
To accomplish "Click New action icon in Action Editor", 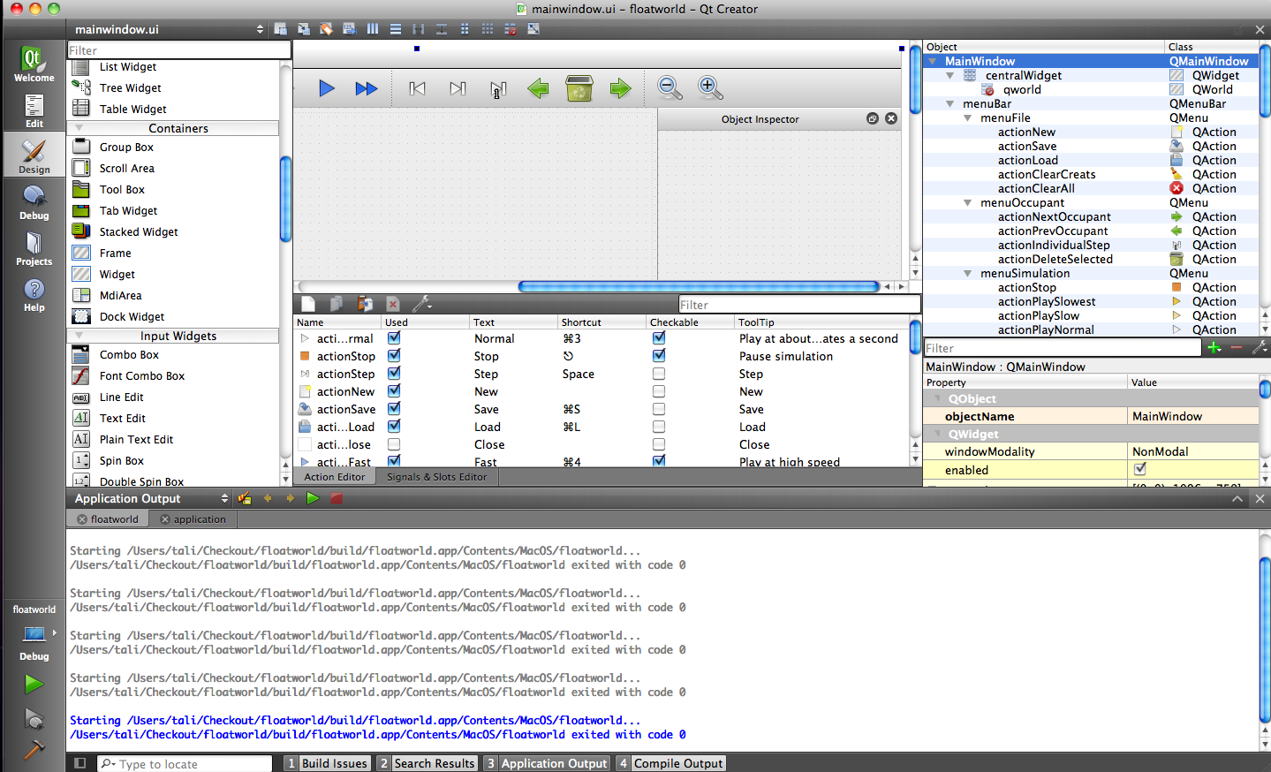I will click(308, 304).
